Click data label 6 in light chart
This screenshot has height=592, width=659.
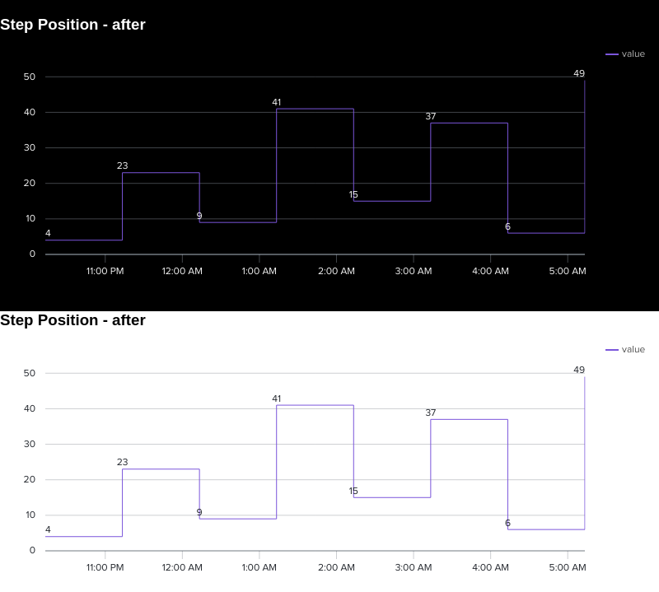[x=507, y=523]
